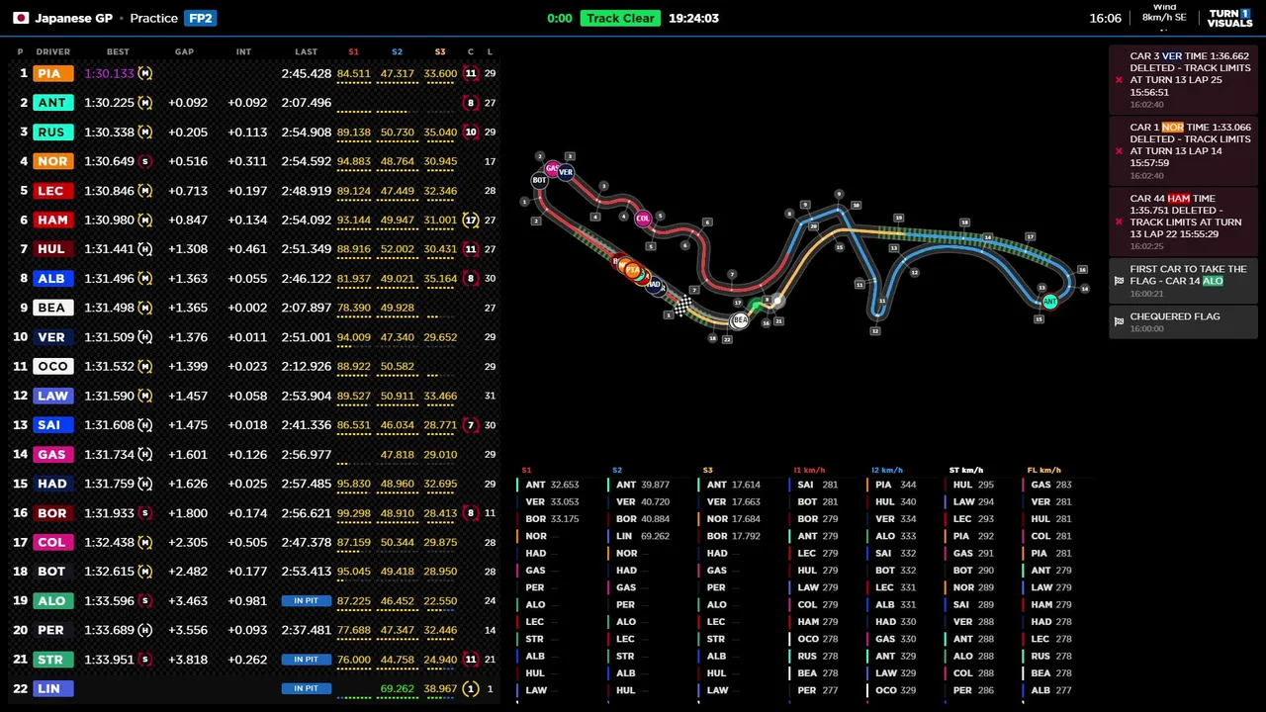
Task: Click the yellow 17 badge in HAM row
Action: (x=471, y=220)
